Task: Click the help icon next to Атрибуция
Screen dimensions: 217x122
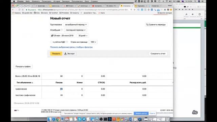Action: pos(62,30)
